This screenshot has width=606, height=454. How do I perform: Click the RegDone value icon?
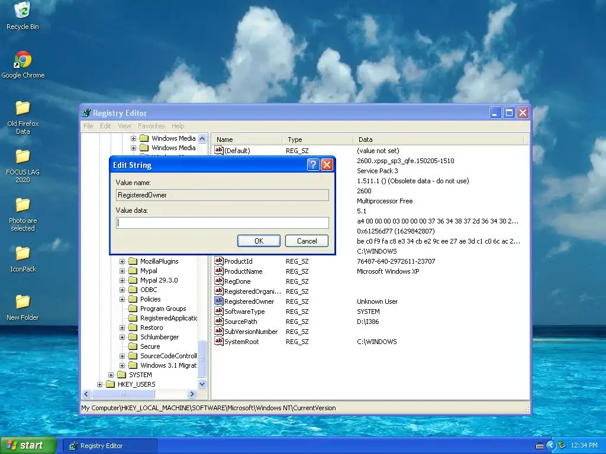219,281
